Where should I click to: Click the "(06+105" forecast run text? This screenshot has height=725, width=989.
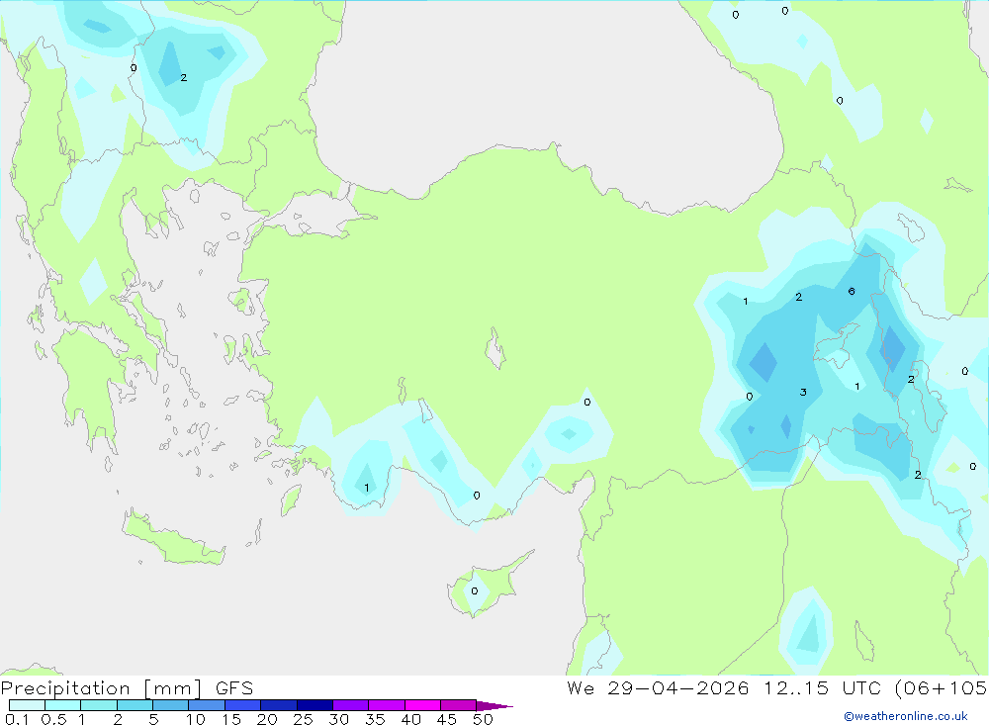[942, 687]
